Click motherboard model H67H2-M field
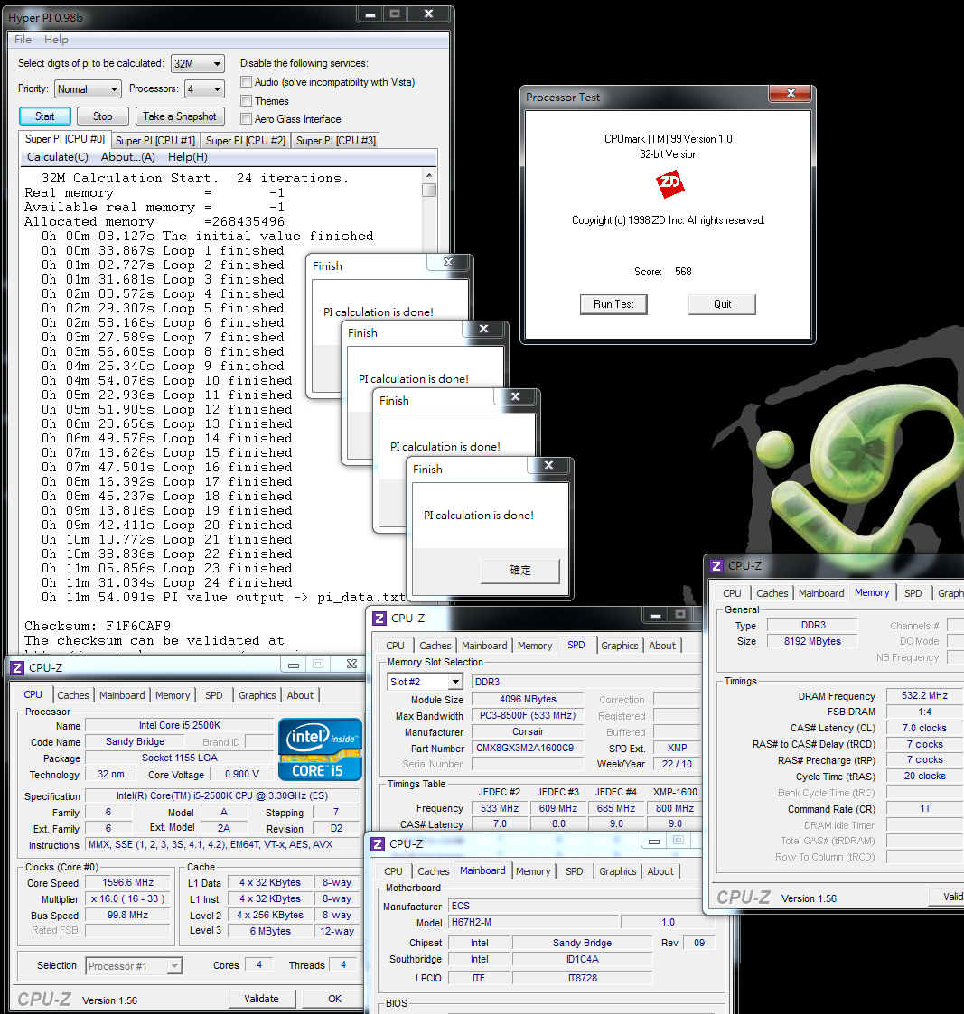 pyautogui.click(x=532, y=922)
